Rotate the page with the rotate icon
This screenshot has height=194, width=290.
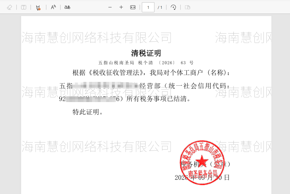coord(173,7)
